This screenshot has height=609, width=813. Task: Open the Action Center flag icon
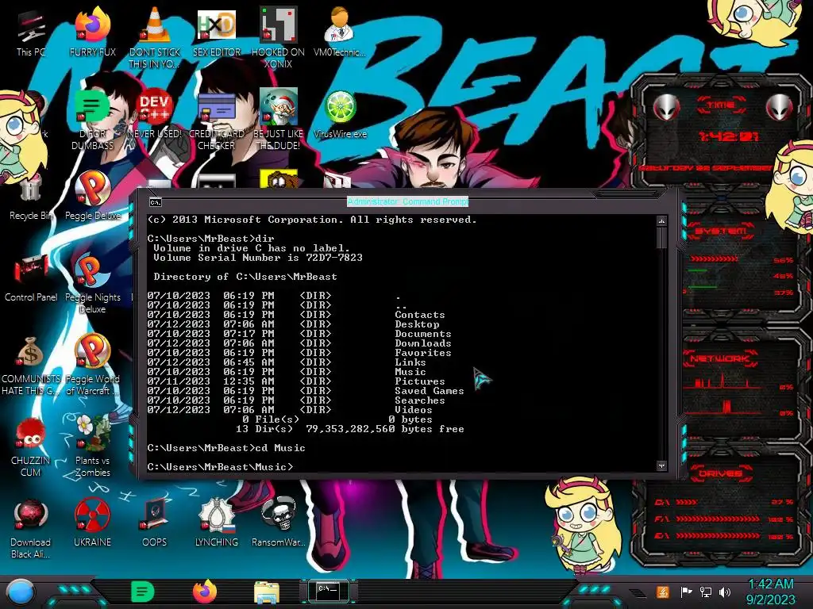[686, 592]
